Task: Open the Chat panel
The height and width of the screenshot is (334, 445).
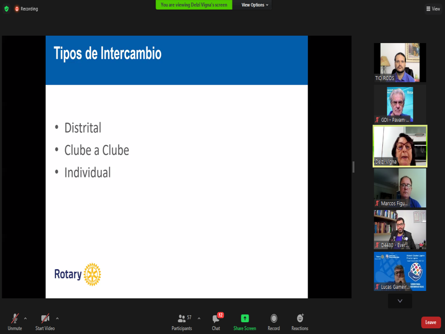Action: [216, 321]
